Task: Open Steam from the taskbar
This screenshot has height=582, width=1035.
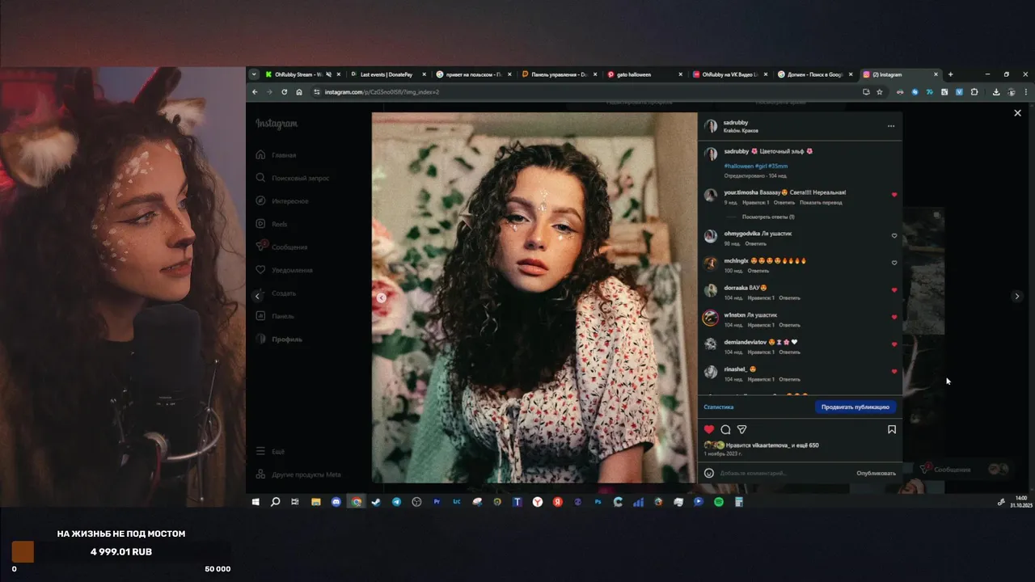Action: [376, 502]
